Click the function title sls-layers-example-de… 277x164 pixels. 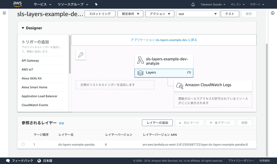(x=50, y=14)
